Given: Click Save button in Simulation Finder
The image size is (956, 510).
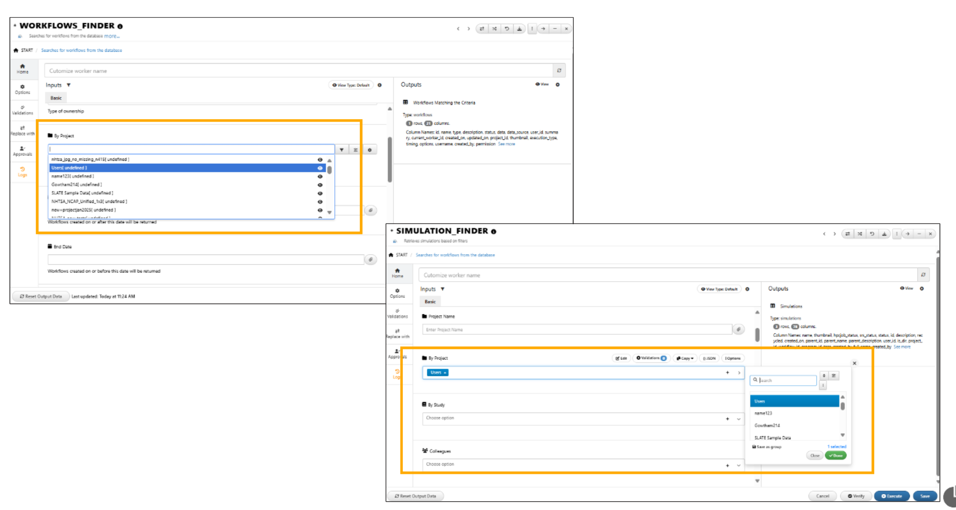Looking at the screenshot, I should [925, 496].
